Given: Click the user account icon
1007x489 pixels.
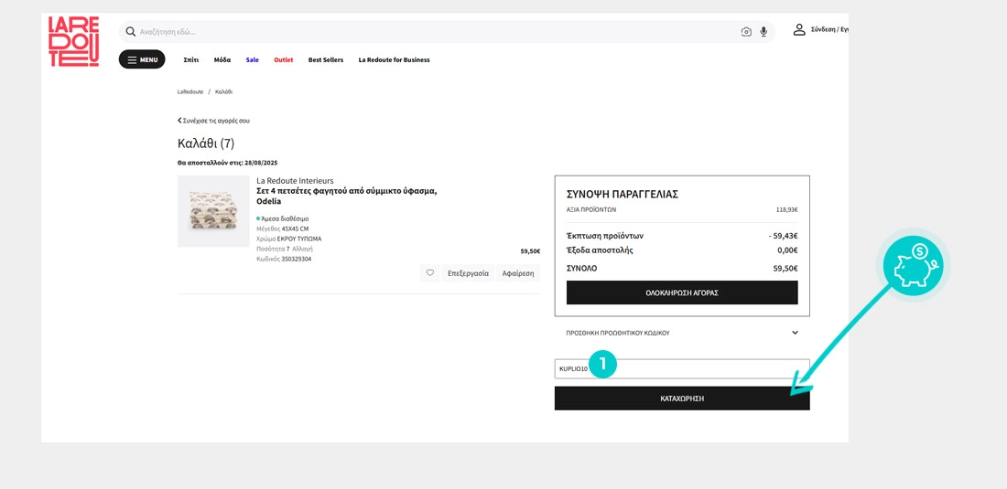Looking at the screenshot, I should tap(799, 30).
